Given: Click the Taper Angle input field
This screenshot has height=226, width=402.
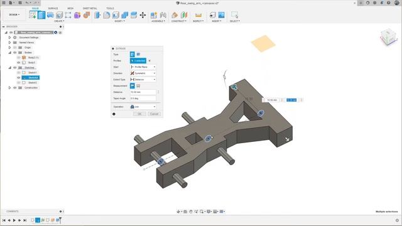Looking at the screenshot, I should (143, 99).
